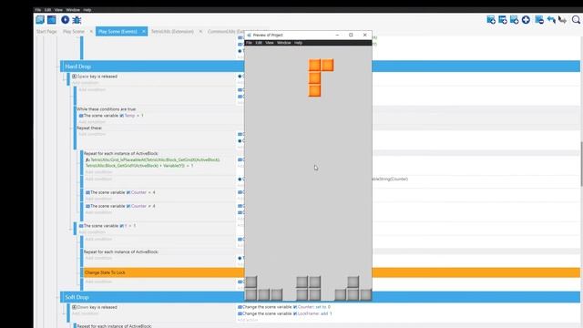The image size is (583, 328).
Task: Maximize the Preview of Project window
Action: (351, 35)
